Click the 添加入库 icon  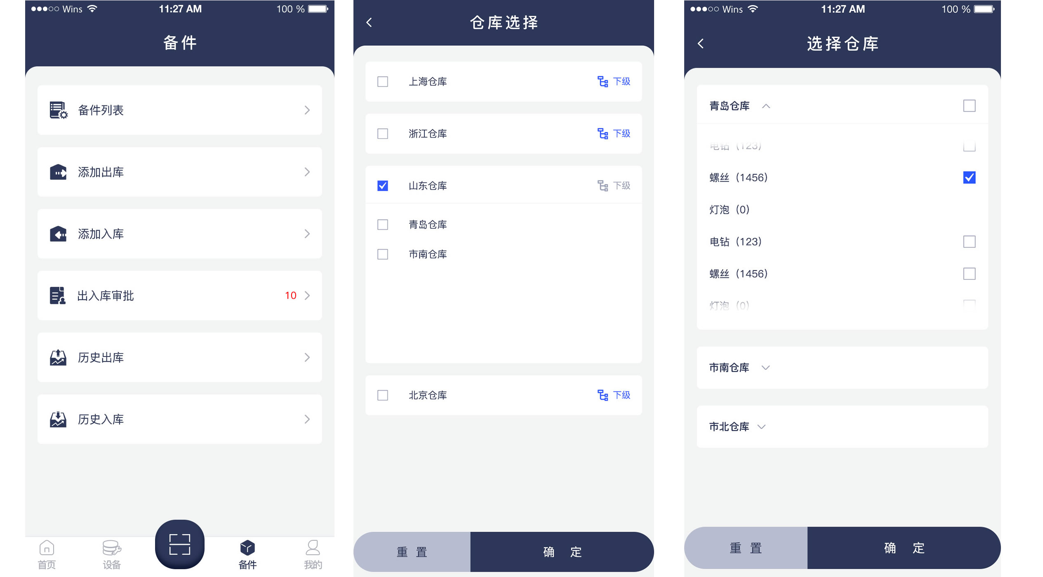[58, 232]
